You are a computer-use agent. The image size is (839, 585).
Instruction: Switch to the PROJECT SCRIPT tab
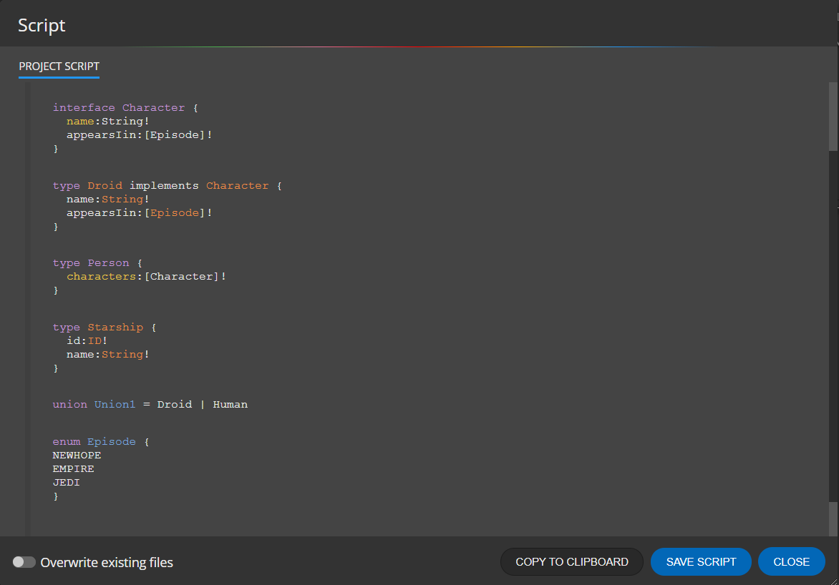point(59,67)
